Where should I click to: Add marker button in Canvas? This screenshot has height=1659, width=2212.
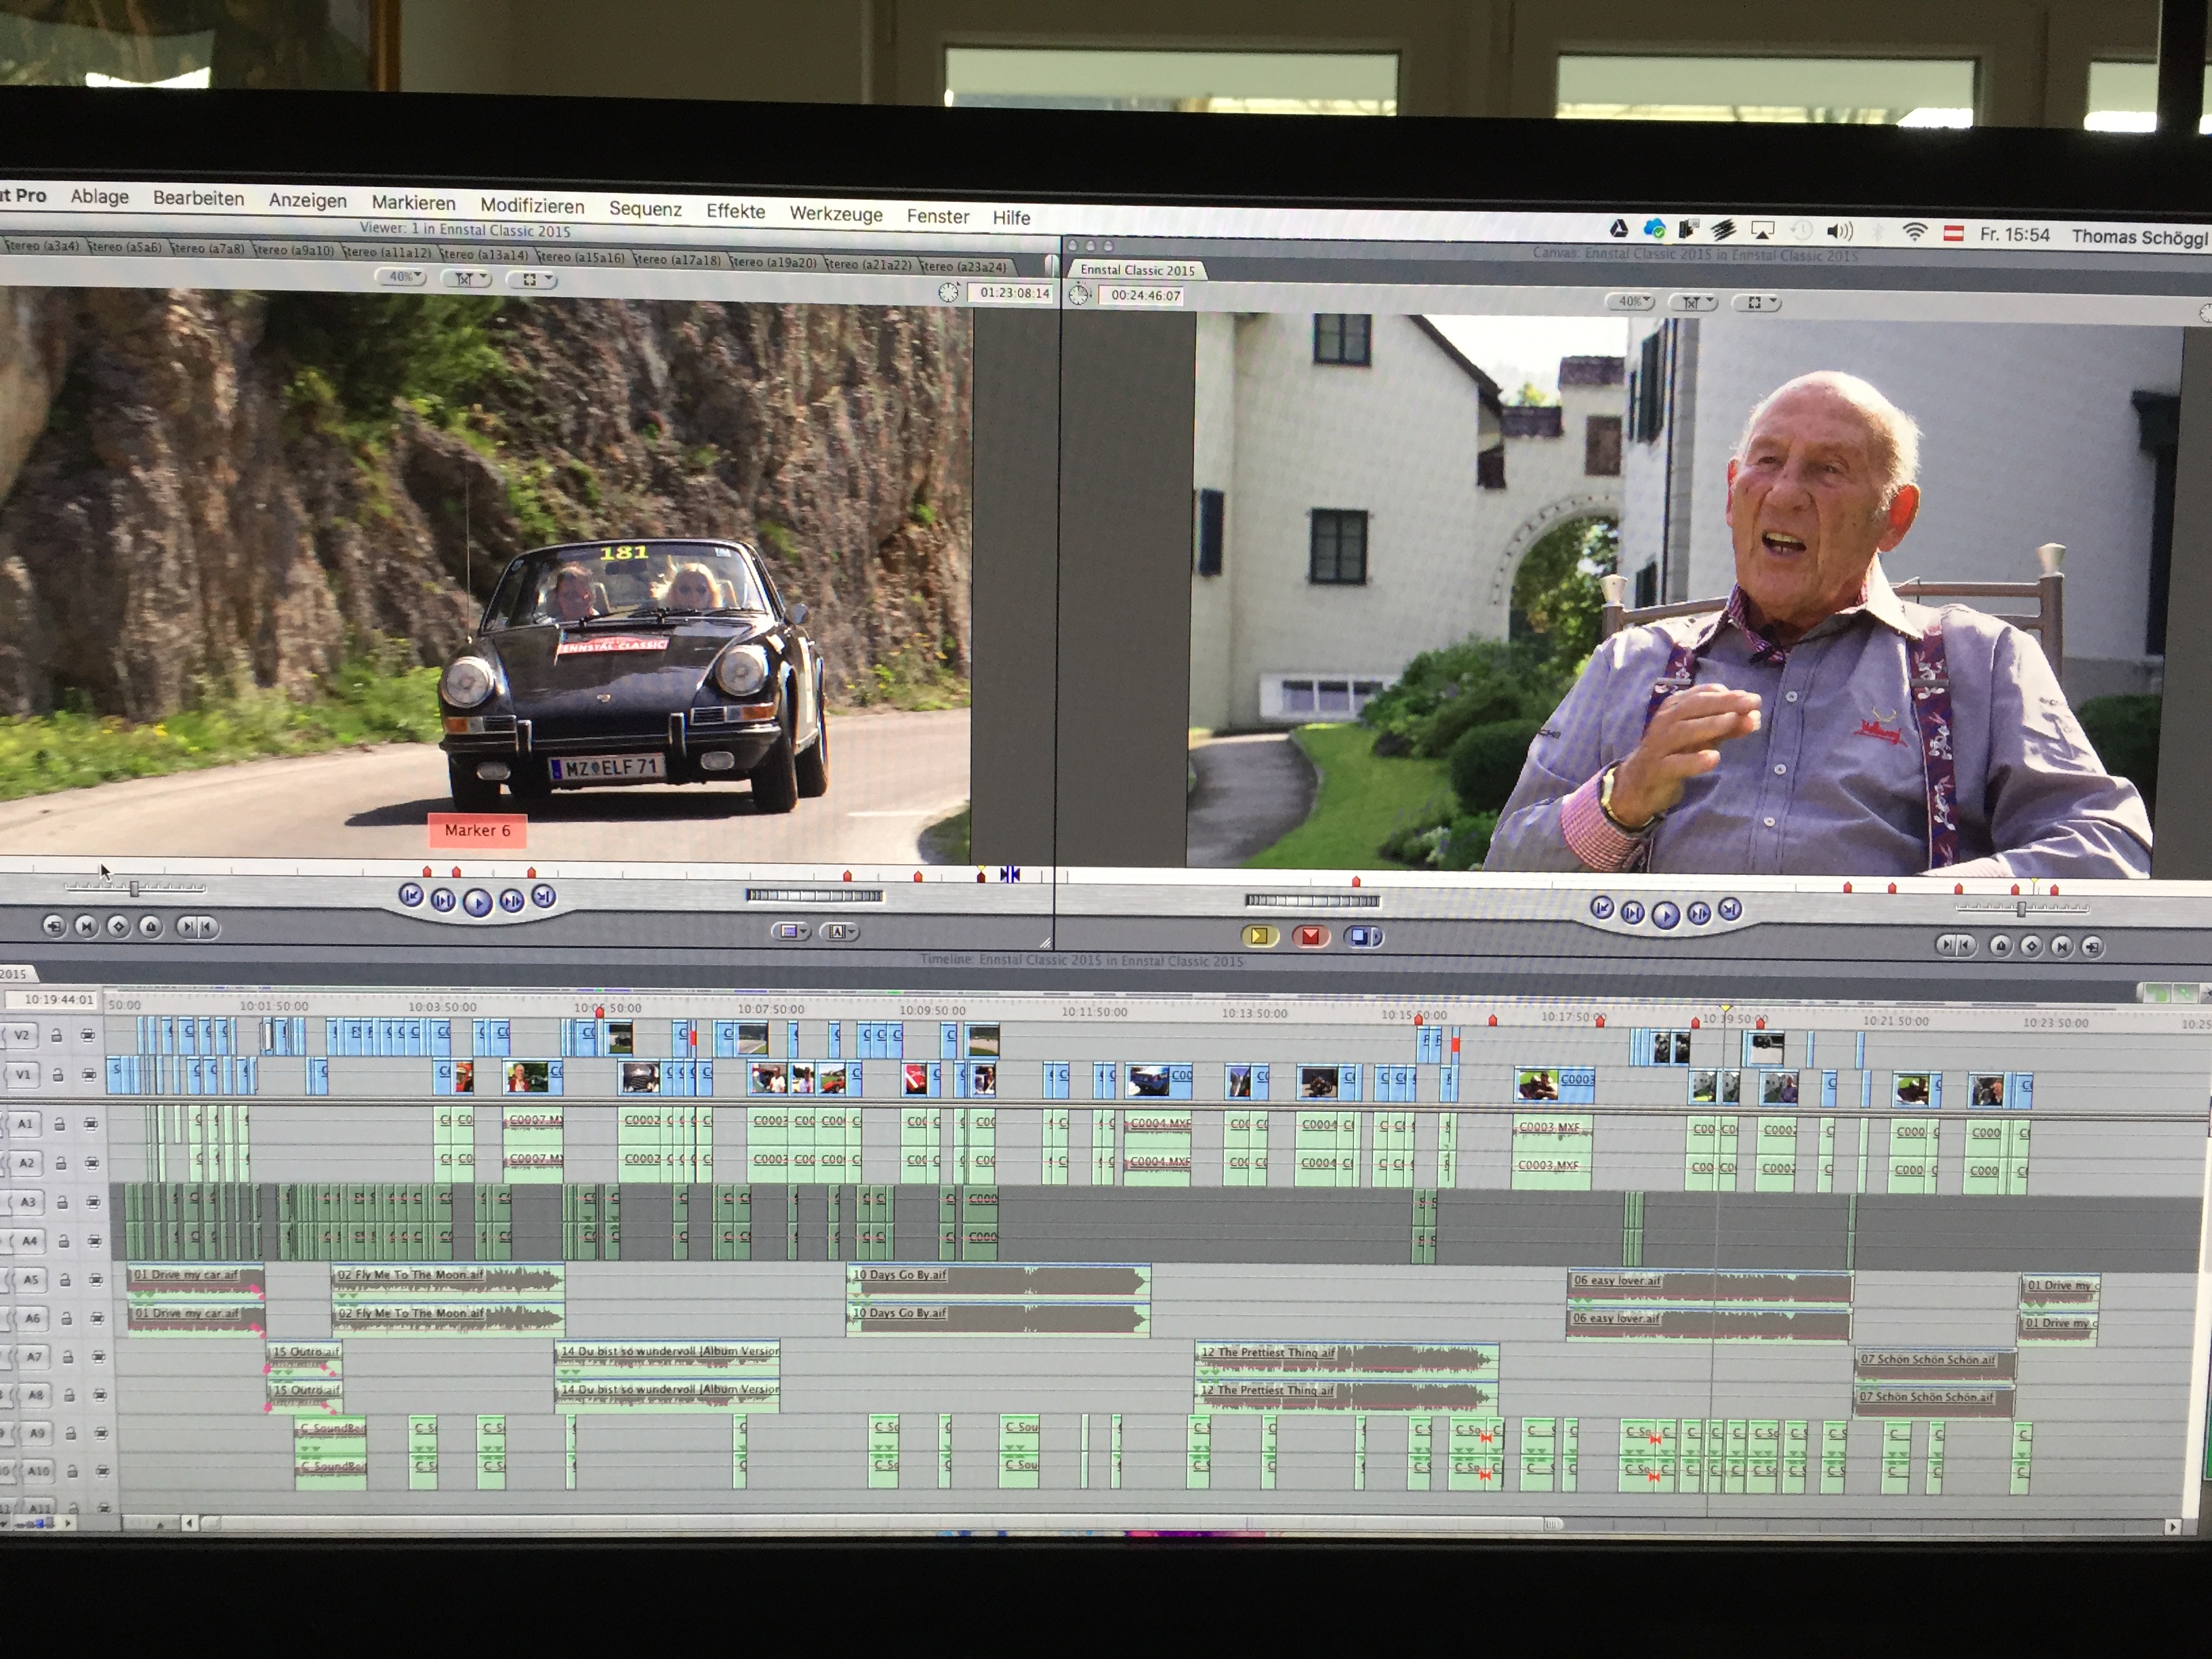tap(2000, 945)
